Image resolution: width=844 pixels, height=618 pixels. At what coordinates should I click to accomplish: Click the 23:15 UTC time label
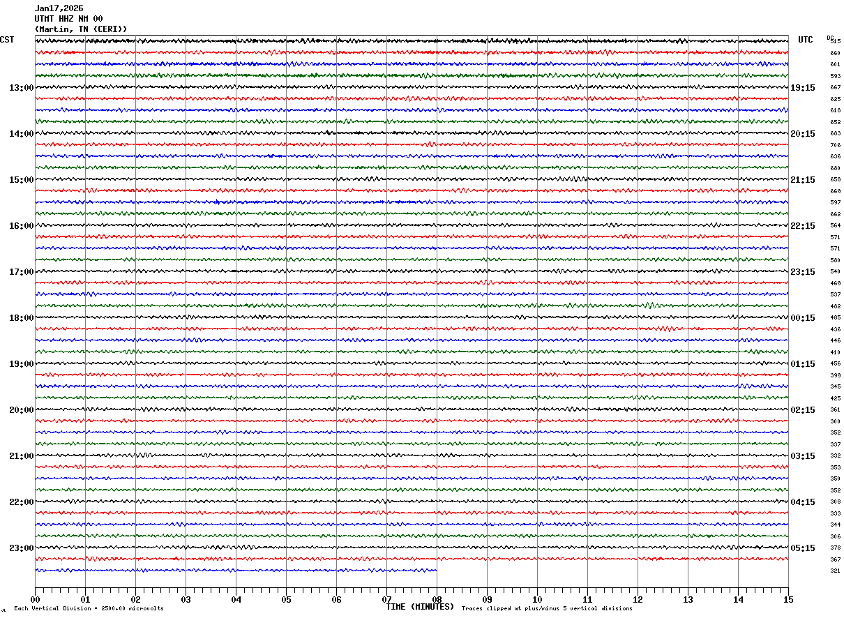[803, 272]
